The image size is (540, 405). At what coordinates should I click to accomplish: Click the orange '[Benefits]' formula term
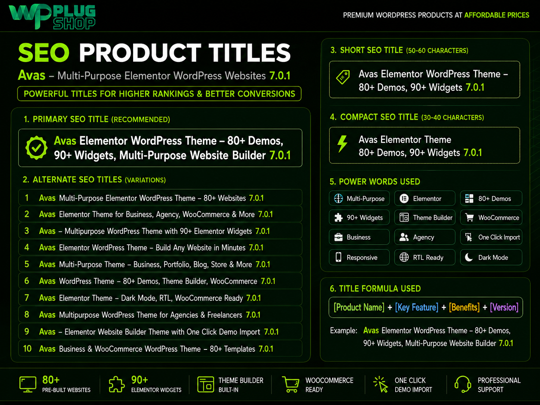click(464, 307)
